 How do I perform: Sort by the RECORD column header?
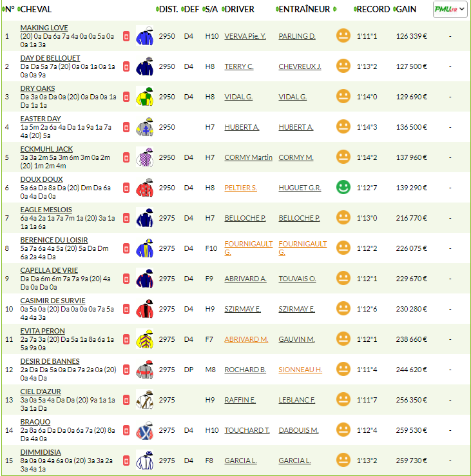(x=372, y=10)
